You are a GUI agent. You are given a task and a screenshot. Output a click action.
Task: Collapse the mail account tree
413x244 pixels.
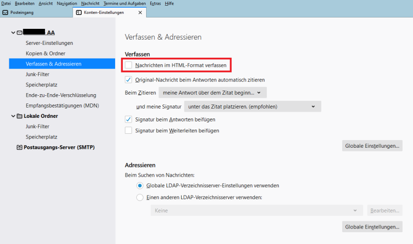[13, 33]
